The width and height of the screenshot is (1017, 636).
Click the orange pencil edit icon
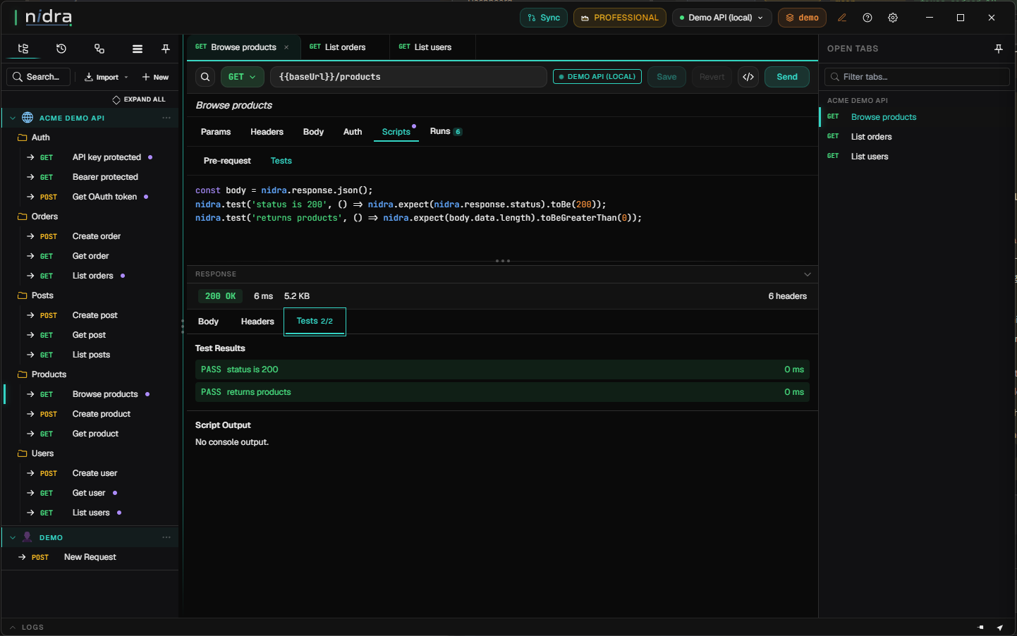click(x=842, y=18)
